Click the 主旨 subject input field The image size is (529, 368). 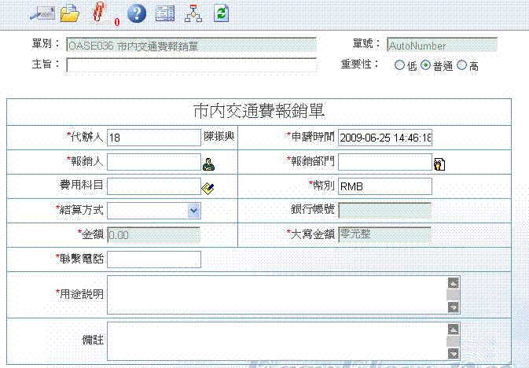tap(191, 65)
